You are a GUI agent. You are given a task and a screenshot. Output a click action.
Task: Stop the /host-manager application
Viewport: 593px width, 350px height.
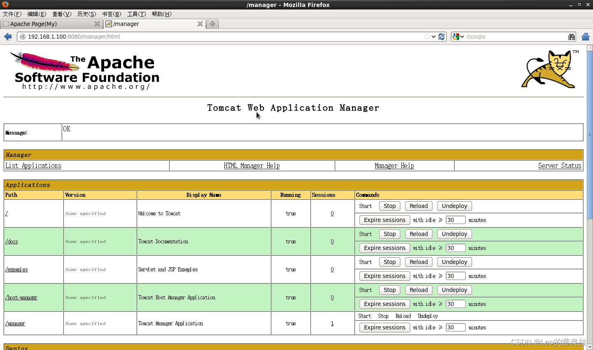[390, 290]
